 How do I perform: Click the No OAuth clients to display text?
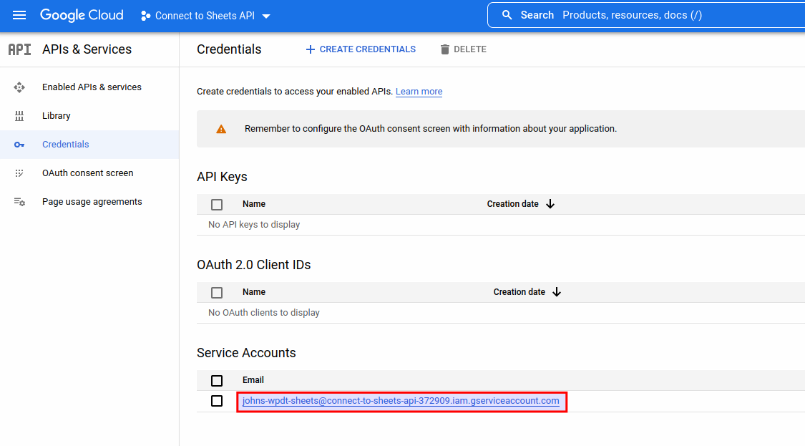[264, 312]
